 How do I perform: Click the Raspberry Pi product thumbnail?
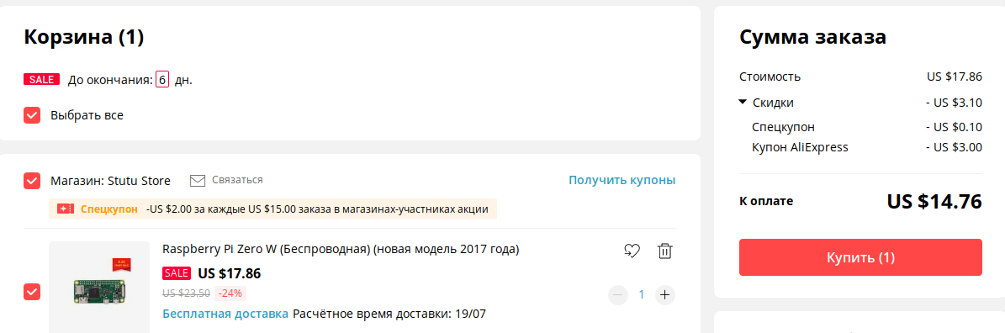99,287
